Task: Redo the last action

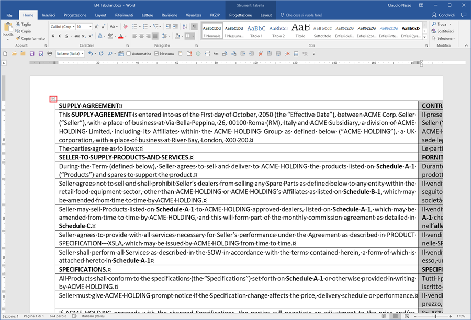Action: pyautogui.click(x=101, y=54)
